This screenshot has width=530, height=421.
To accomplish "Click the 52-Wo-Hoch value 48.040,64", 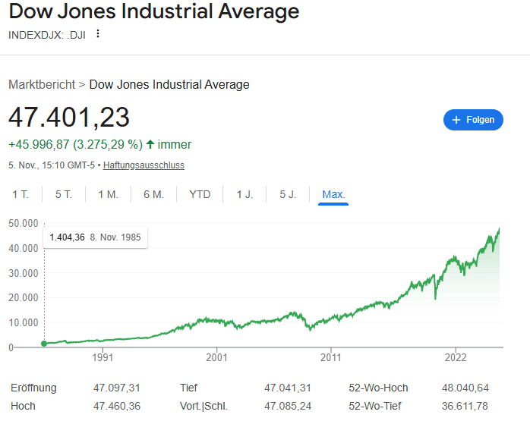I will pos(466,388).
